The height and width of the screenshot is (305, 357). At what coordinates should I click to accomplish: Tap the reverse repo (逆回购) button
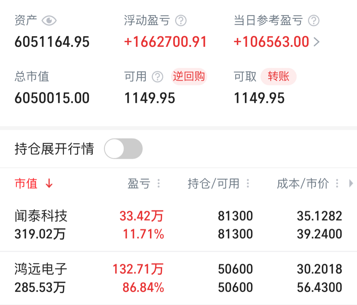pyautogui.click(x=189, y=76)
